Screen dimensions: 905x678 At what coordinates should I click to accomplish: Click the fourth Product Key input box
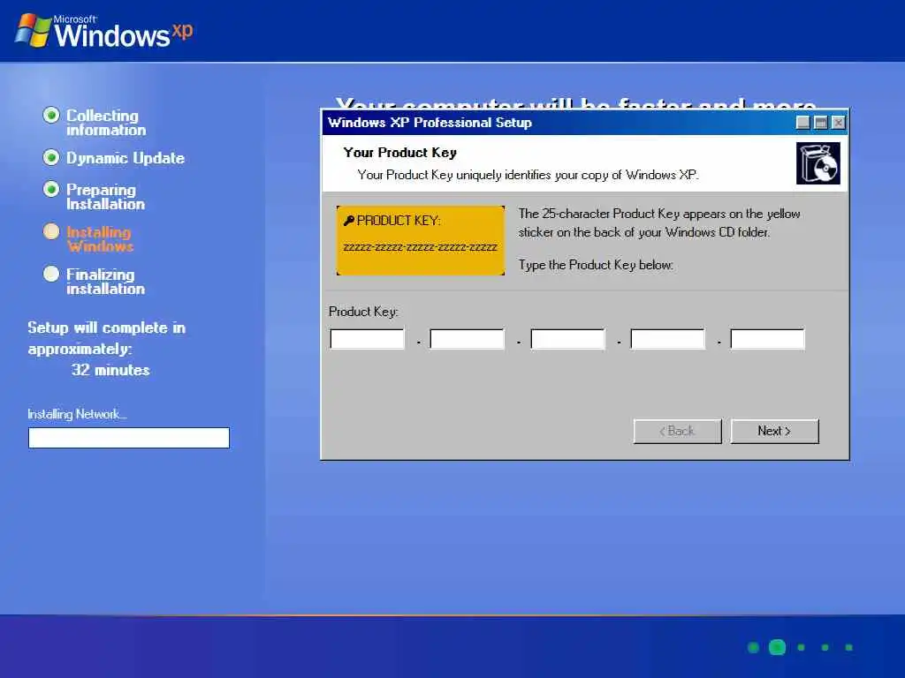point(667,339)
